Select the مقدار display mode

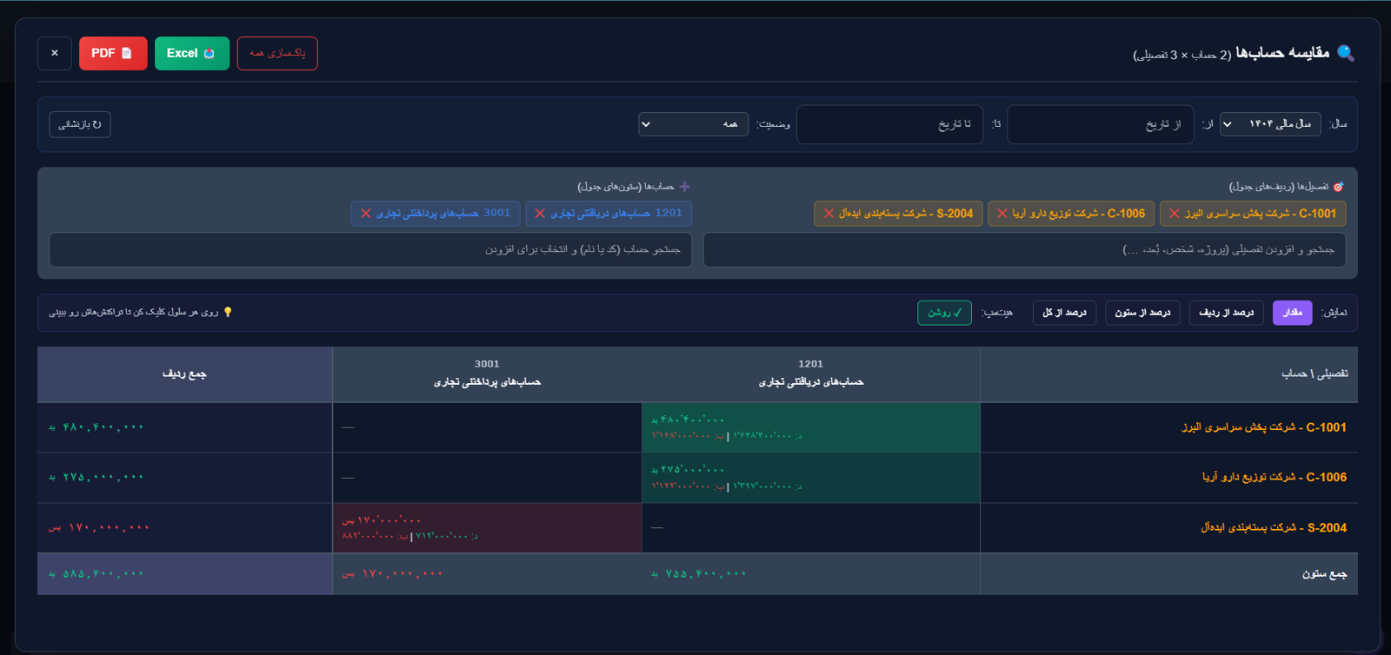(x=1293, y=313)
